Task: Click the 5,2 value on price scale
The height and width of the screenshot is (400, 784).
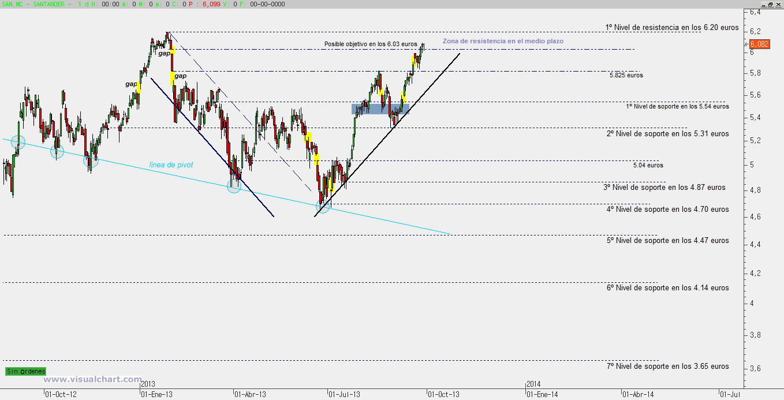Action: [x=755, y=140]
